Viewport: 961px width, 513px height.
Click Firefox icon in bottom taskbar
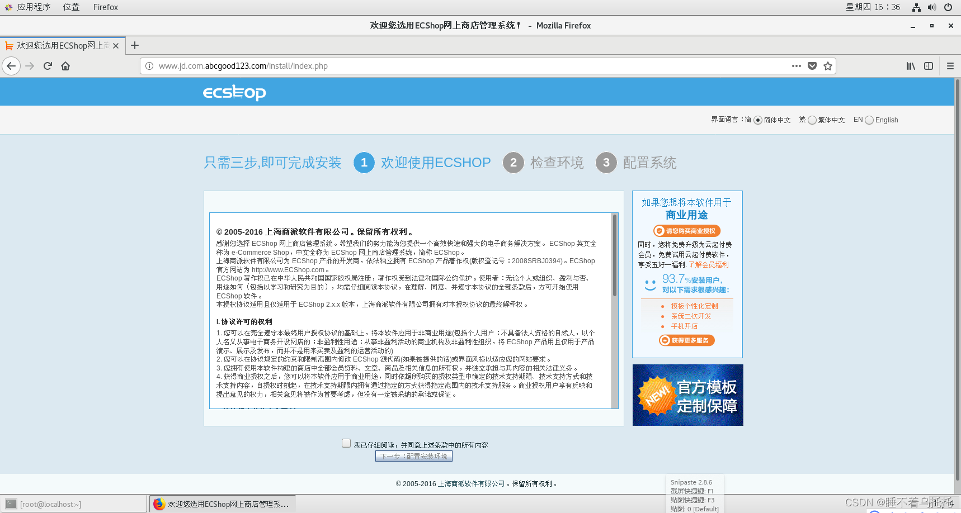[159, 504]
